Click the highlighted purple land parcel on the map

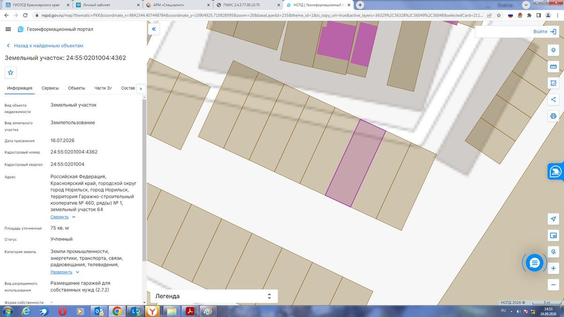(x=355, y=163)
